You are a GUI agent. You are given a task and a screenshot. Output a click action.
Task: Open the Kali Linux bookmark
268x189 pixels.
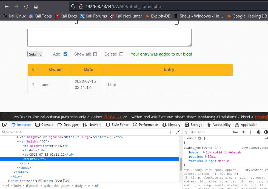click(x=15, y=16)
